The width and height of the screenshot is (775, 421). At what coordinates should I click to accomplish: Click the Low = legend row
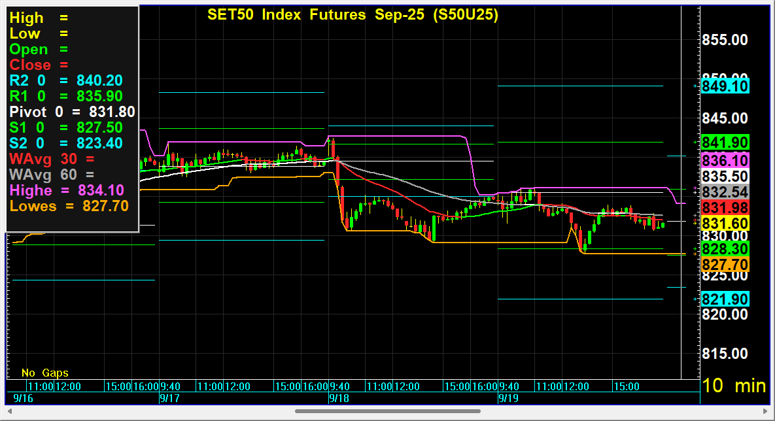pyautogui.click(x=39, y=33)
